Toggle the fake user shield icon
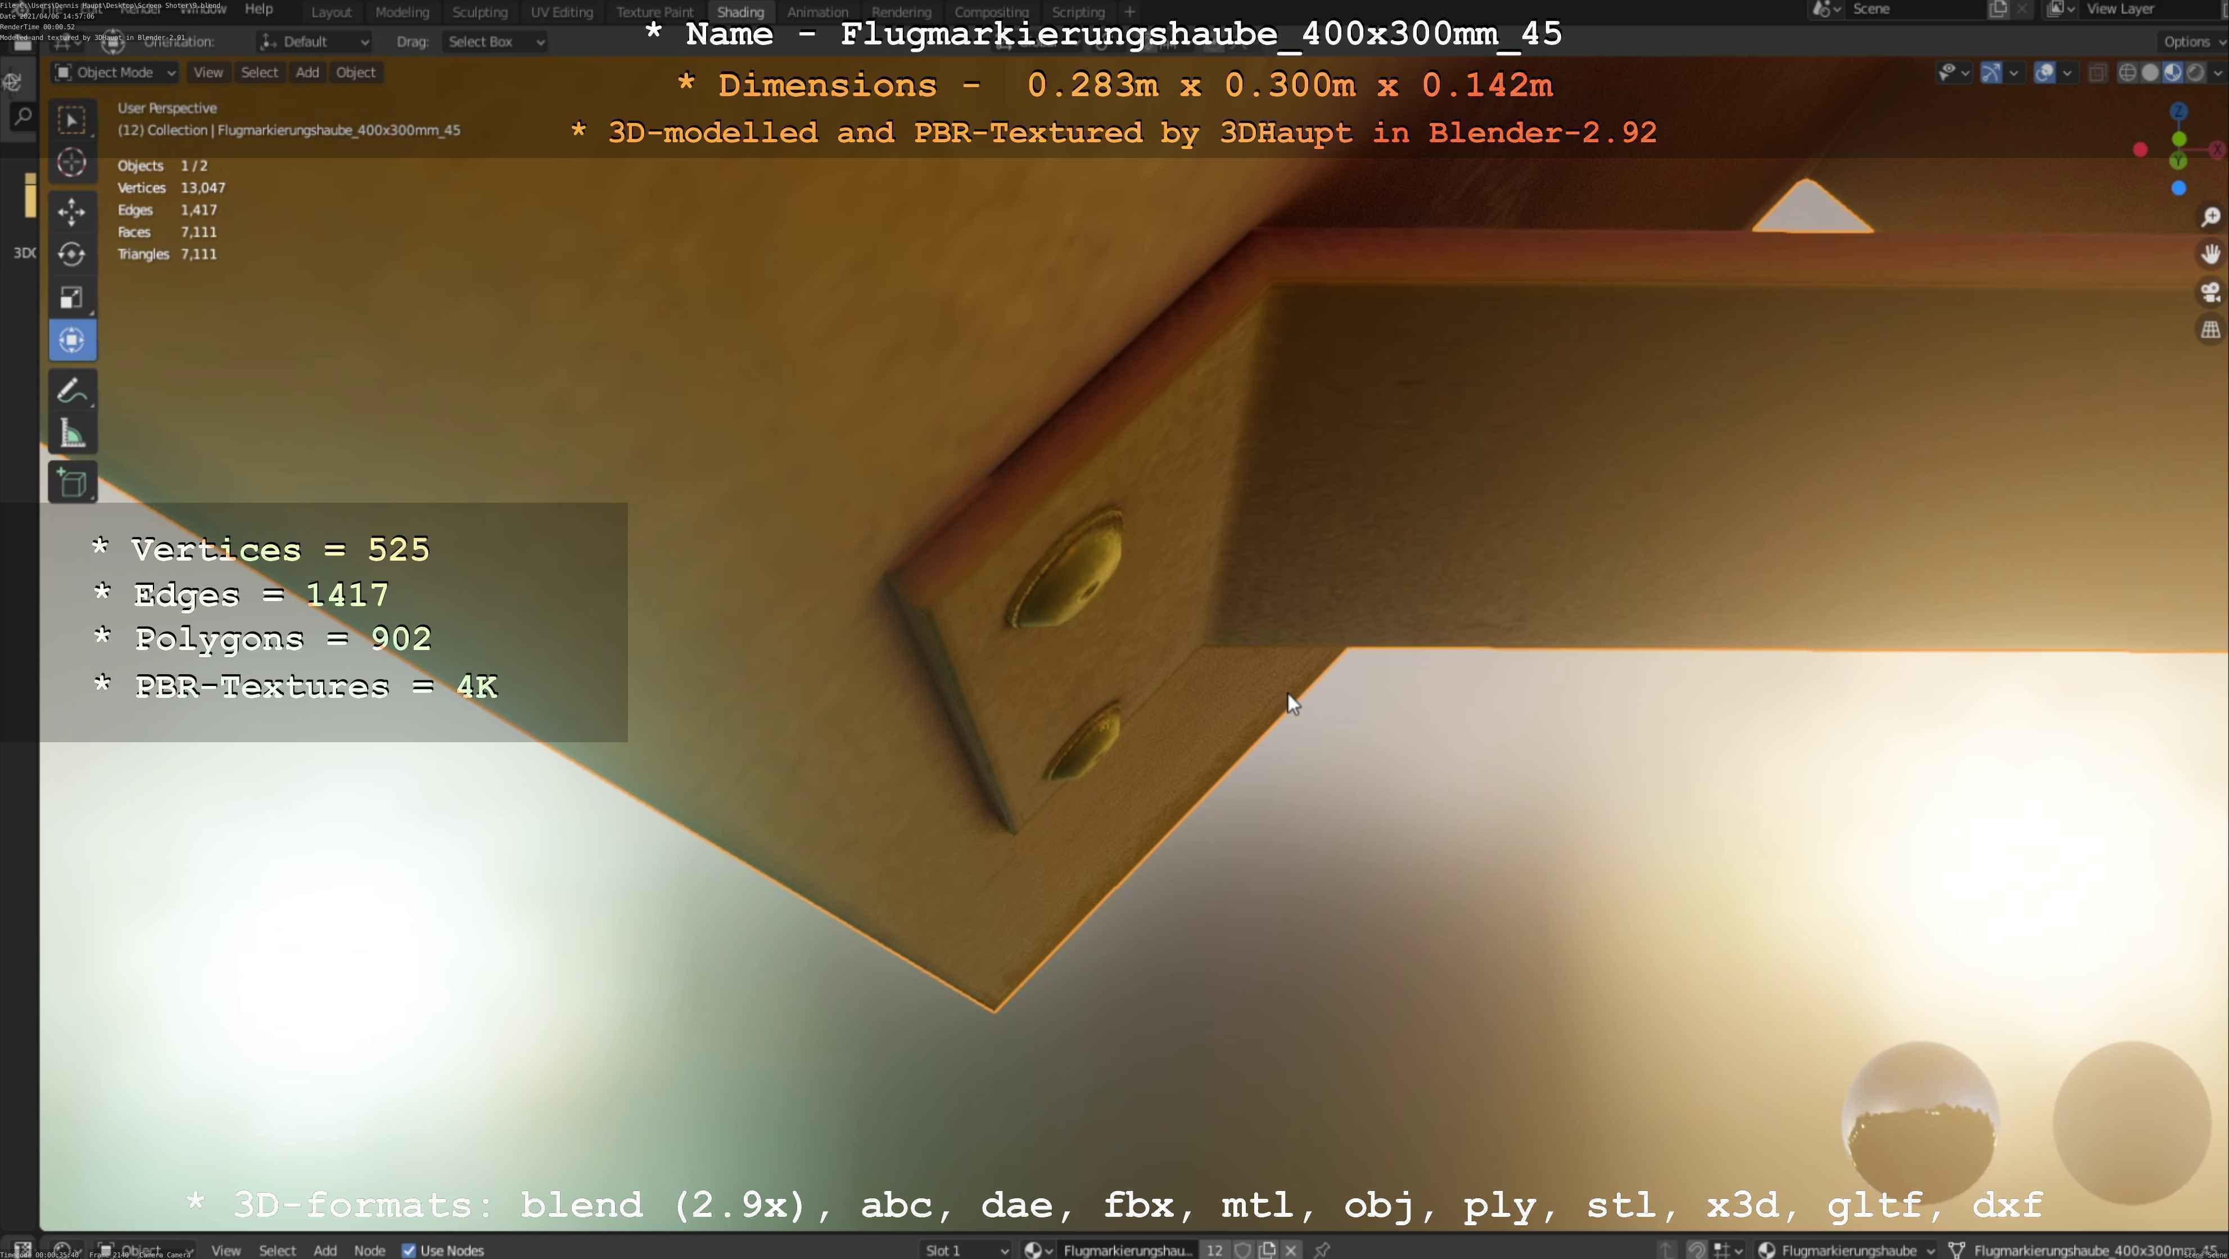The height and width of the screenshot is (1259, 2229). point(1242,1249)
